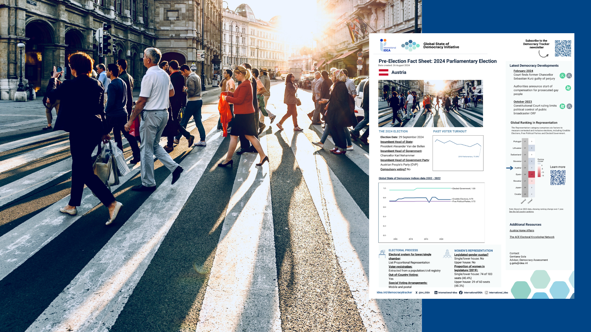Open the Incumbent Head of State link
The image size is (591, 332).
396,142
